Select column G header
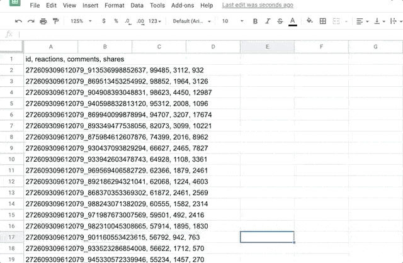Screen dimensions: 403x263 pos(375,47)
